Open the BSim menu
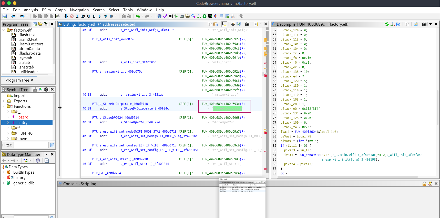Screen dimensions: 440x218 46,10
